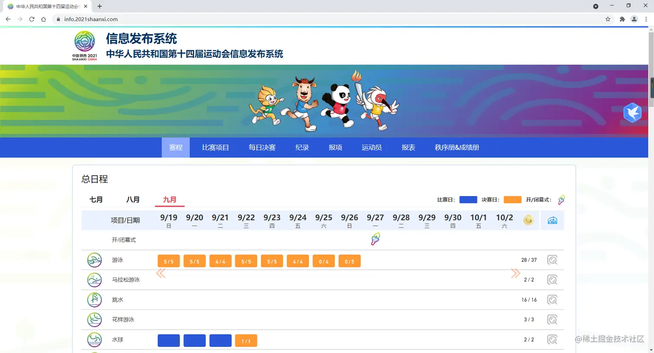This screenshot has height=353, width=654.
Task: Open the 每日决赛 navigation item
Action: 262,147
